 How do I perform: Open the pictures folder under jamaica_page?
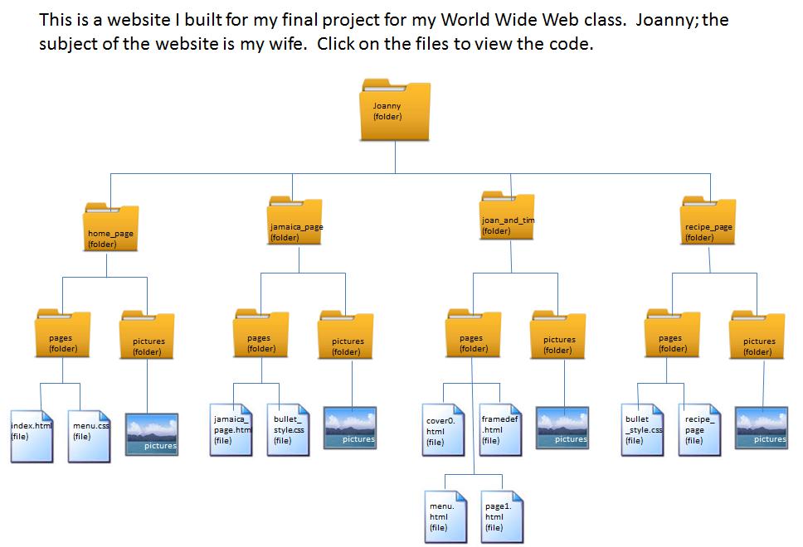tap(347, 336)
